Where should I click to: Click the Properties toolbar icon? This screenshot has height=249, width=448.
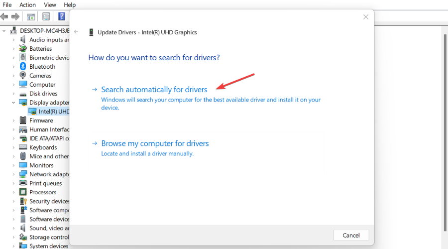46,16
